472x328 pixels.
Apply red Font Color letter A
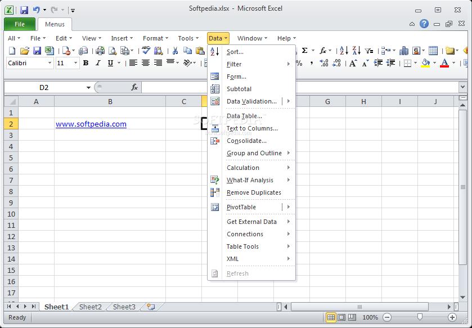click(444, 63)
